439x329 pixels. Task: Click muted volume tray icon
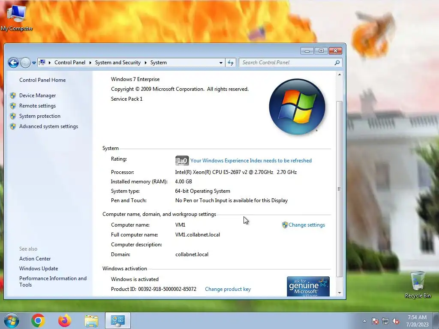[x=396, y=321]
